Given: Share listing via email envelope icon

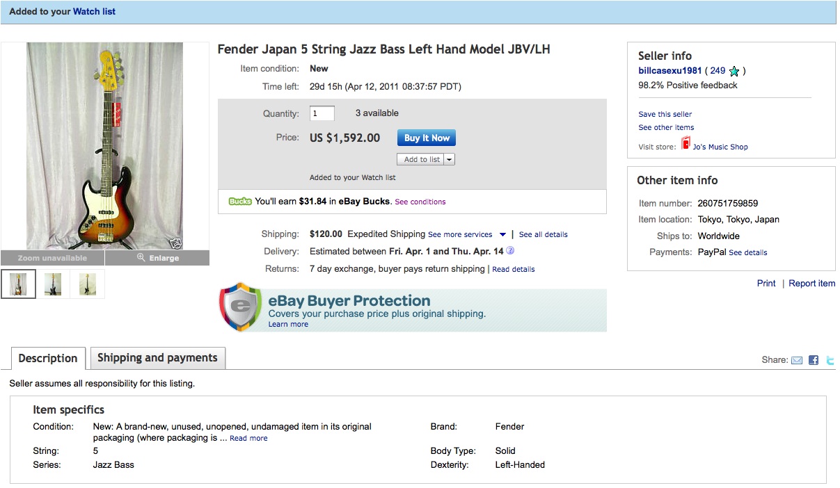Looking at the screenshot, I should coord(797,360).
